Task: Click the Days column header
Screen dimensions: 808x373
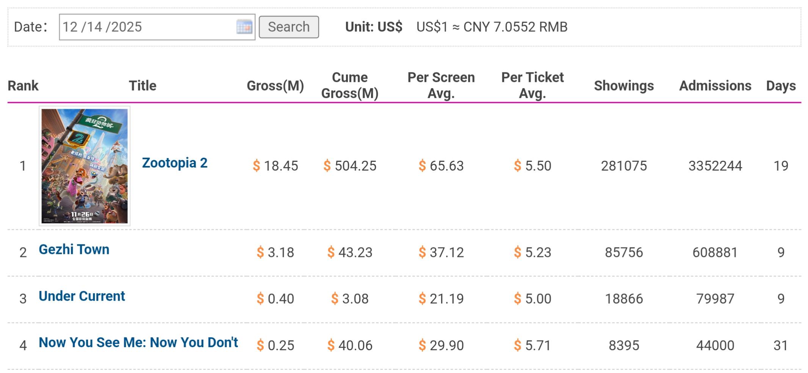Action: tap(781, 86)
